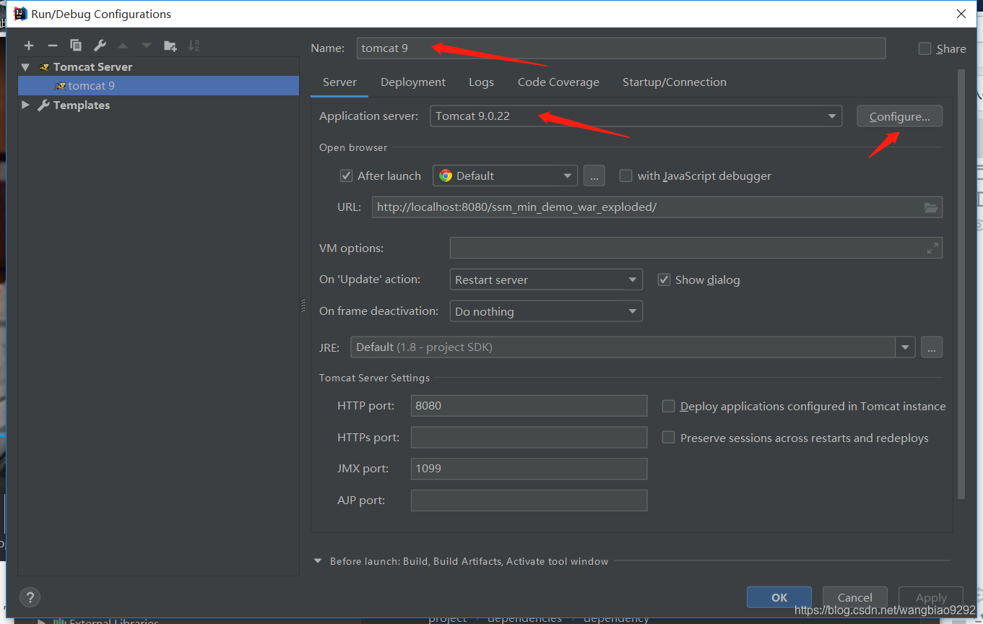Open edit defaults wrench icon
This screenshot has height=624, width=983.
point(100,45)
